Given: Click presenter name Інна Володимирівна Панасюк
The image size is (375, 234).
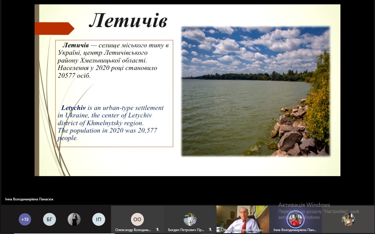Looking at the screenshot, I should click(x=29, y=199).
